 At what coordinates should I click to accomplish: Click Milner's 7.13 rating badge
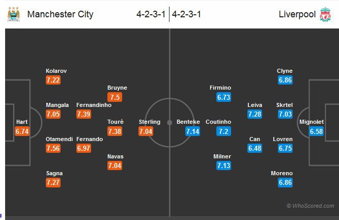click(x=223, y=165)
